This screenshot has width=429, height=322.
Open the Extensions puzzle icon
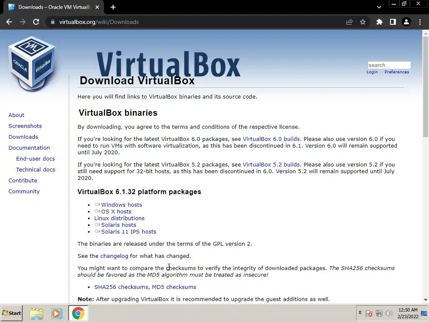pyautogui.click(x=379, y=22)
